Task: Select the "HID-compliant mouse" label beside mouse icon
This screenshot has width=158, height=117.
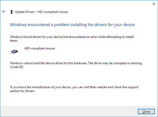Action: (40, 48)
